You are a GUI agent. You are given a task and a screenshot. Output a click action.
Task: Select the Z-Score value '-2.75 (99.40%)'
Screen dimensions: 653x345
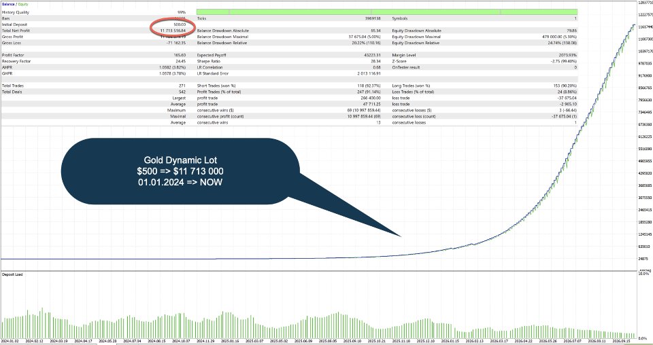[563, 61]
